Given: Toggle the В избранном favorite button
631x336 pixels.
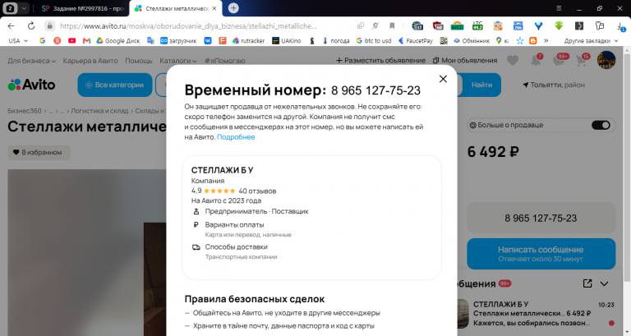Looking at the screenshot, I should point(39,153).
